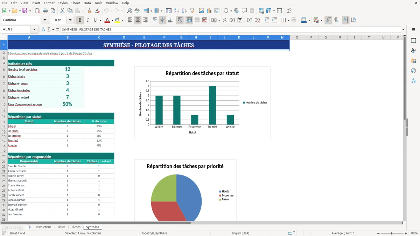Open the Save button dropdown arrow
This screenshot has height=236, width=420.
(30, 11)
